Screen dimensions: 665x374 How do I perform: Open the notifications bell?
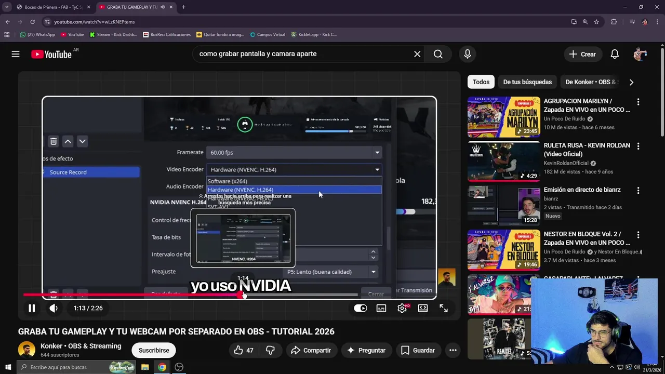tap(615, 54)
